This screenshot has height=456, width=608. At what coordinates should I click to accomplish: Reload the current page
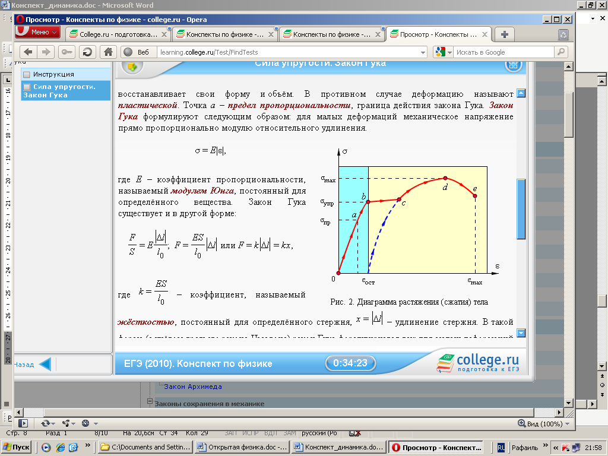[x=87, y=52]
